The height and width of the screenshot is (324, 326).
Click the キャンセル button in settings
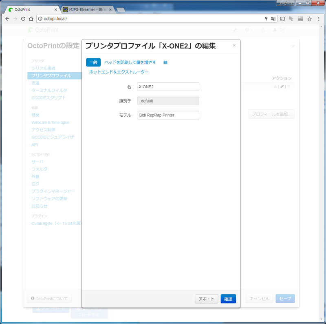[259, 299]
